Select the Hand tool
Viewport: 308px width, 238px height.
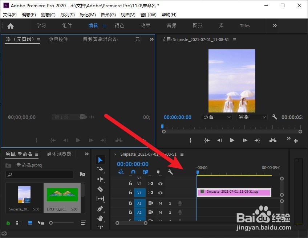click(100, 218)
